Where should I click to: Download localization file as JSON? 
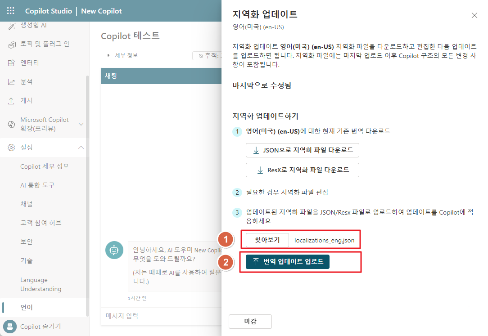(302, 150)
